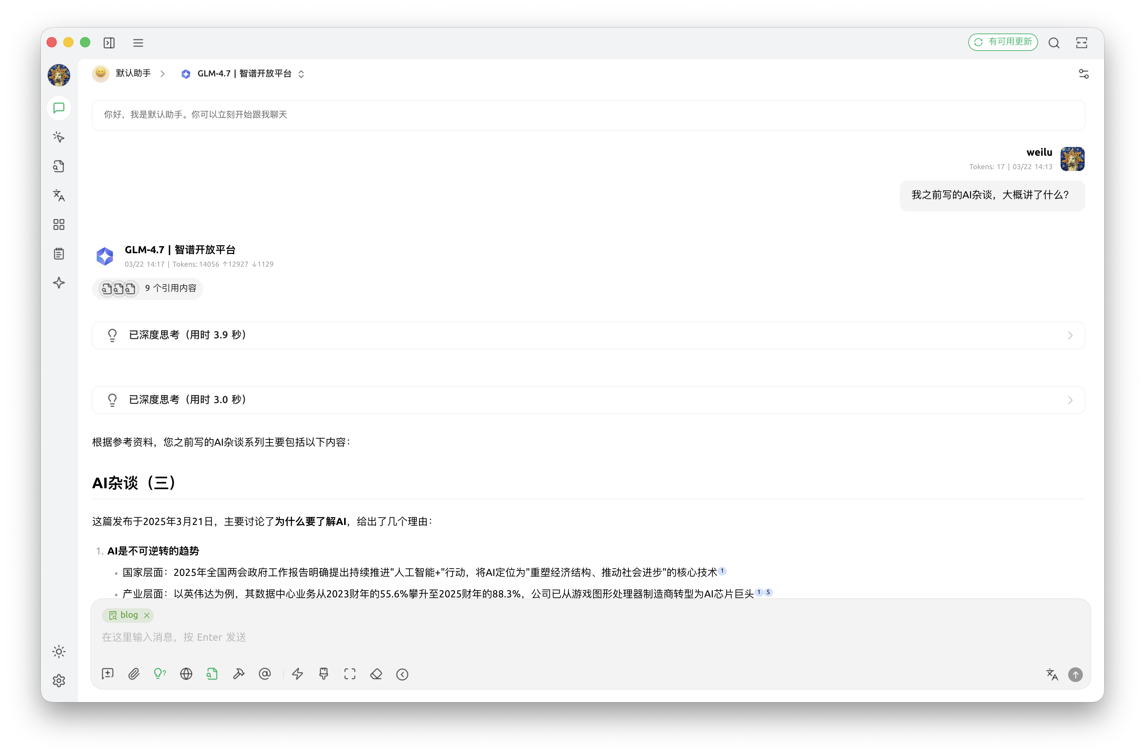The image size is (1145, 756).
Task: Open settings via the sidebar gear icon
Action: [x=59, y=681]
